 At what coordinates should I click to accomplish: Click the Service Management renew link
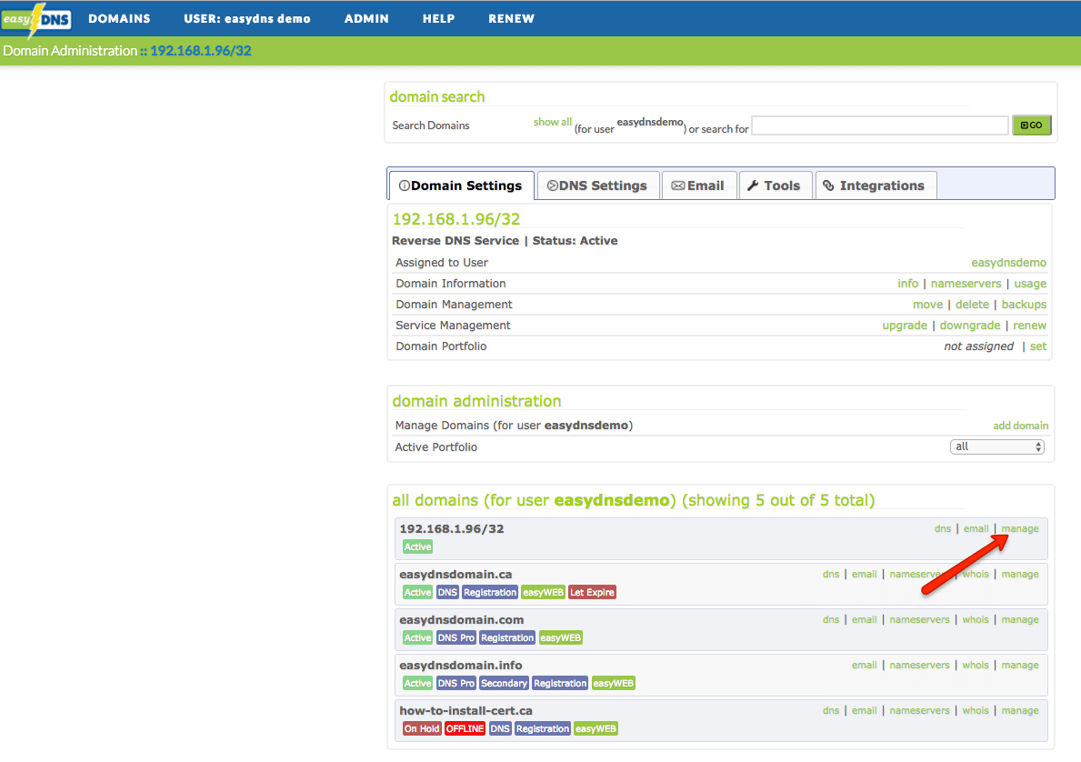point(1029,326)
